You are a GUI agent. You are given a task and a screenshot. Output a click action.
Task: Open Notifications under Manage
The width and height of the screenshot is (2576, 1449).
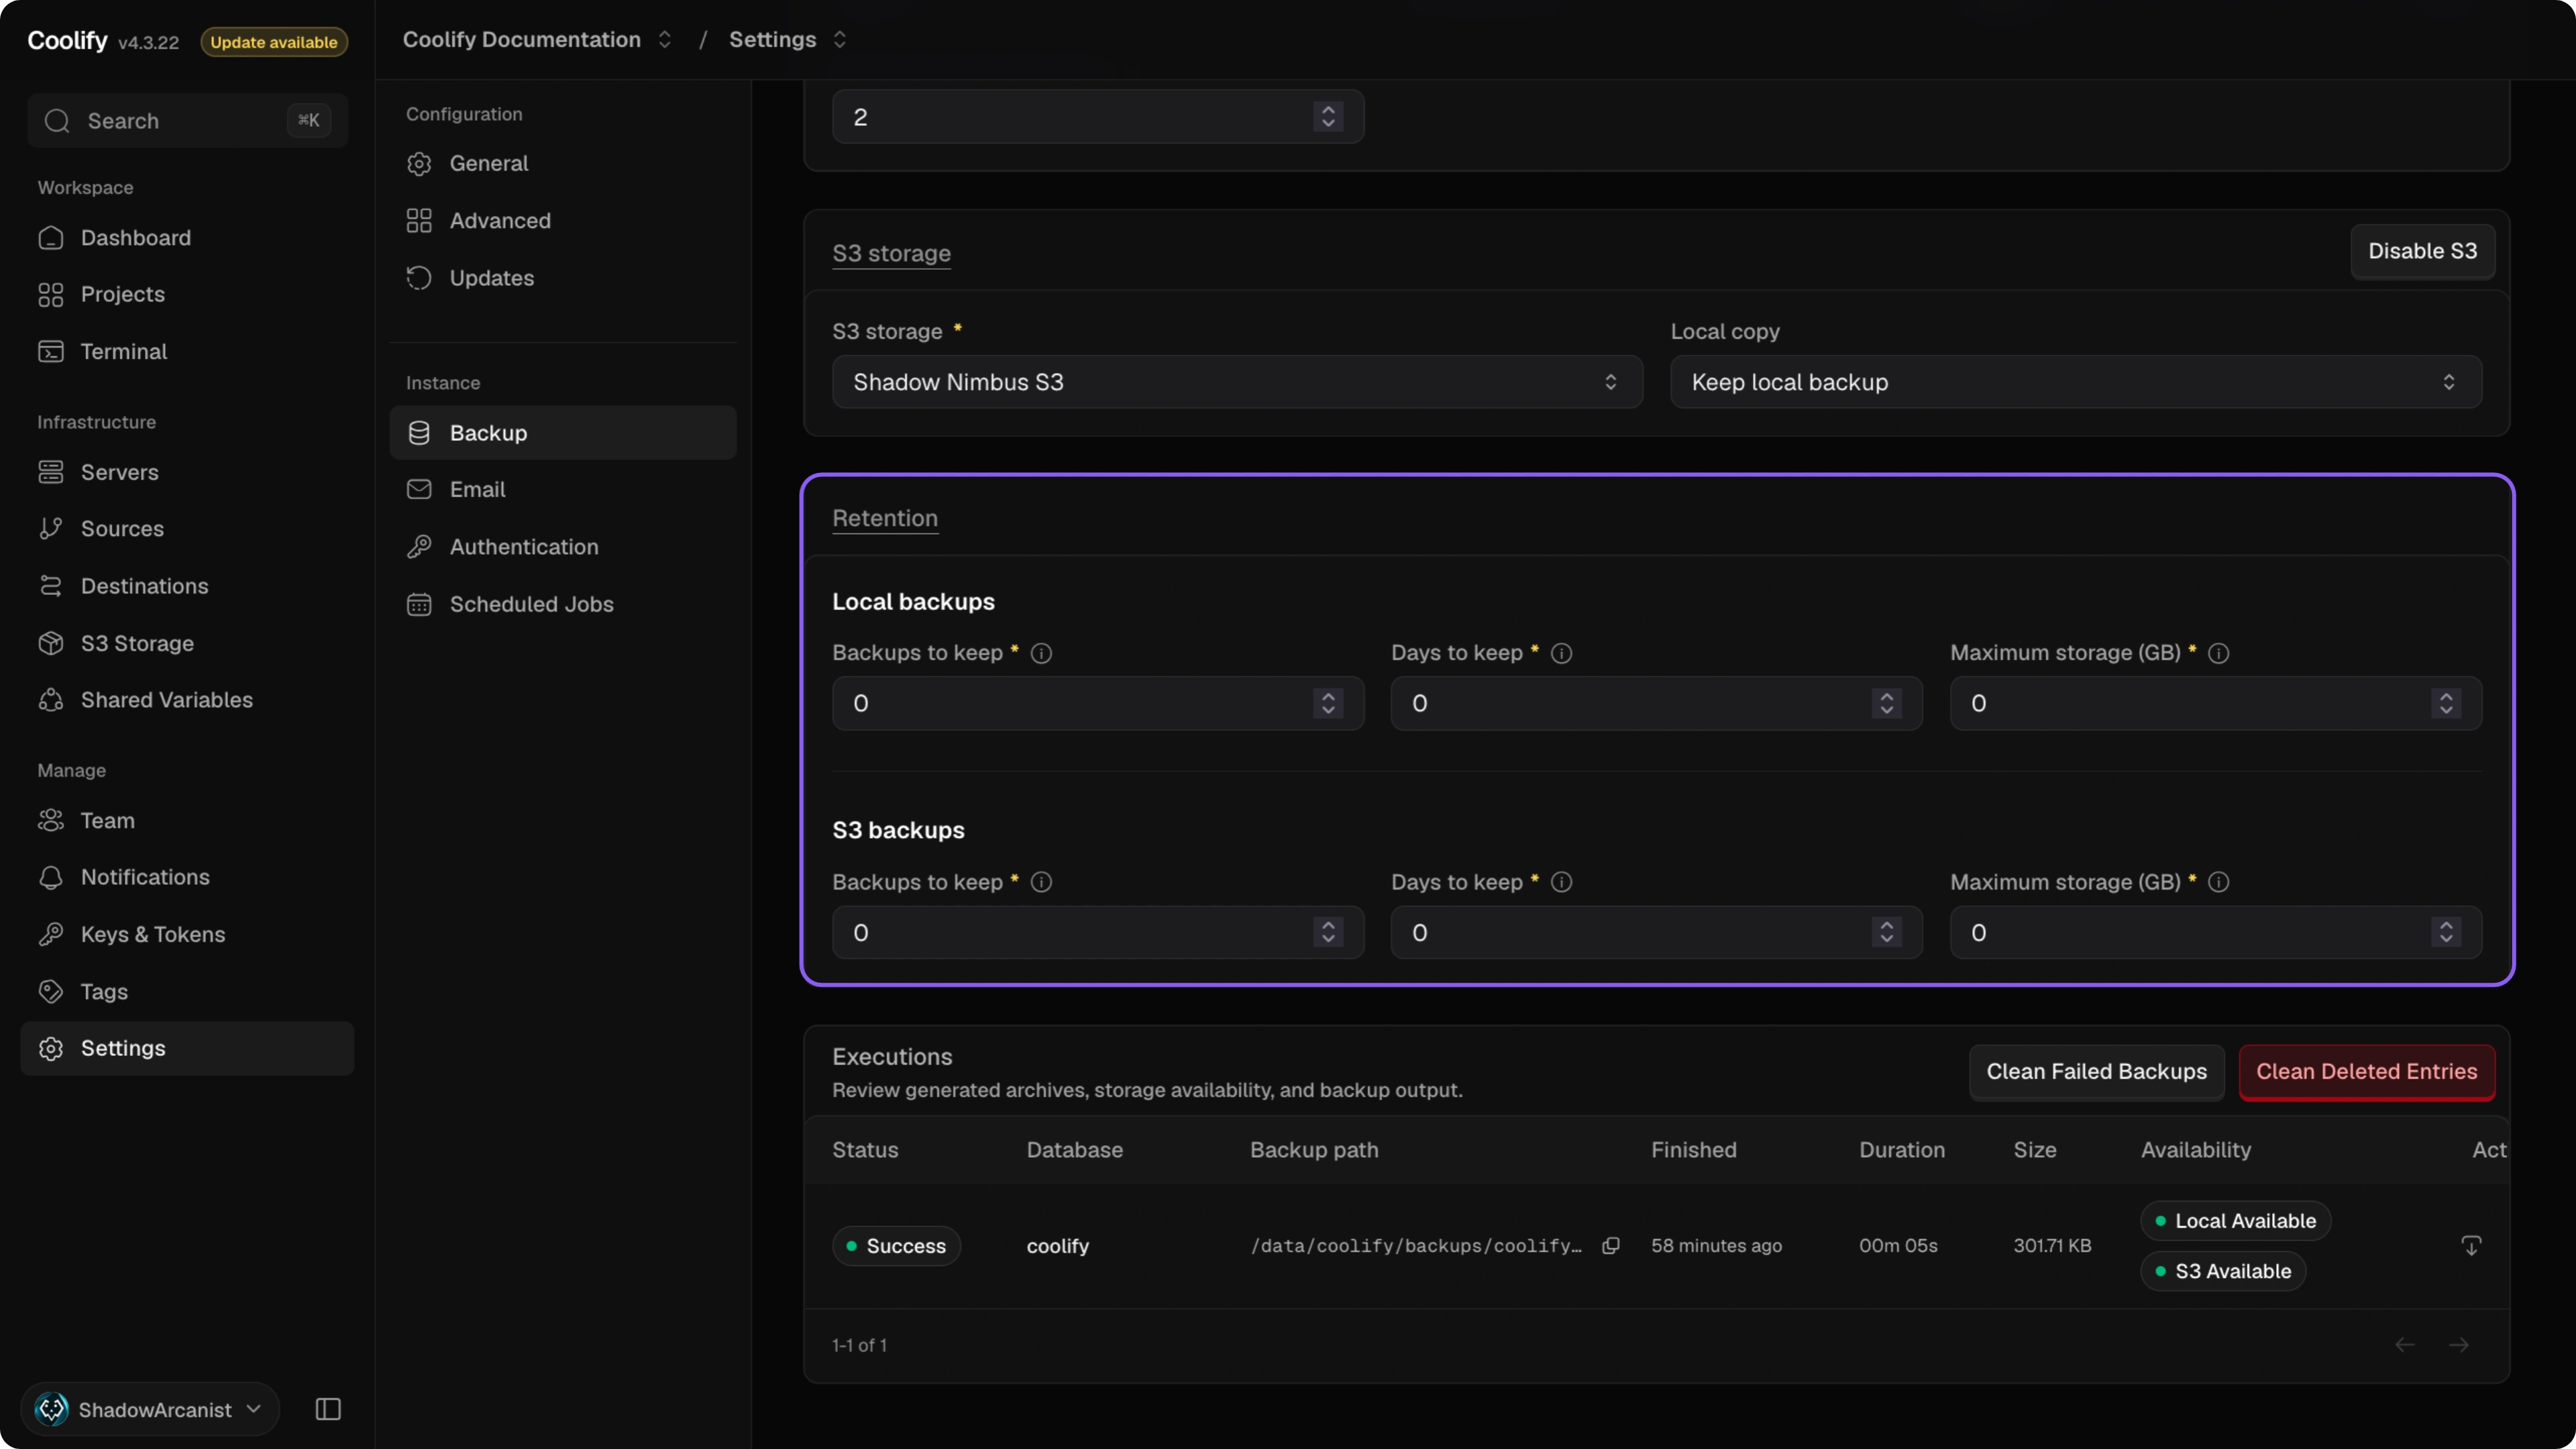188,877
